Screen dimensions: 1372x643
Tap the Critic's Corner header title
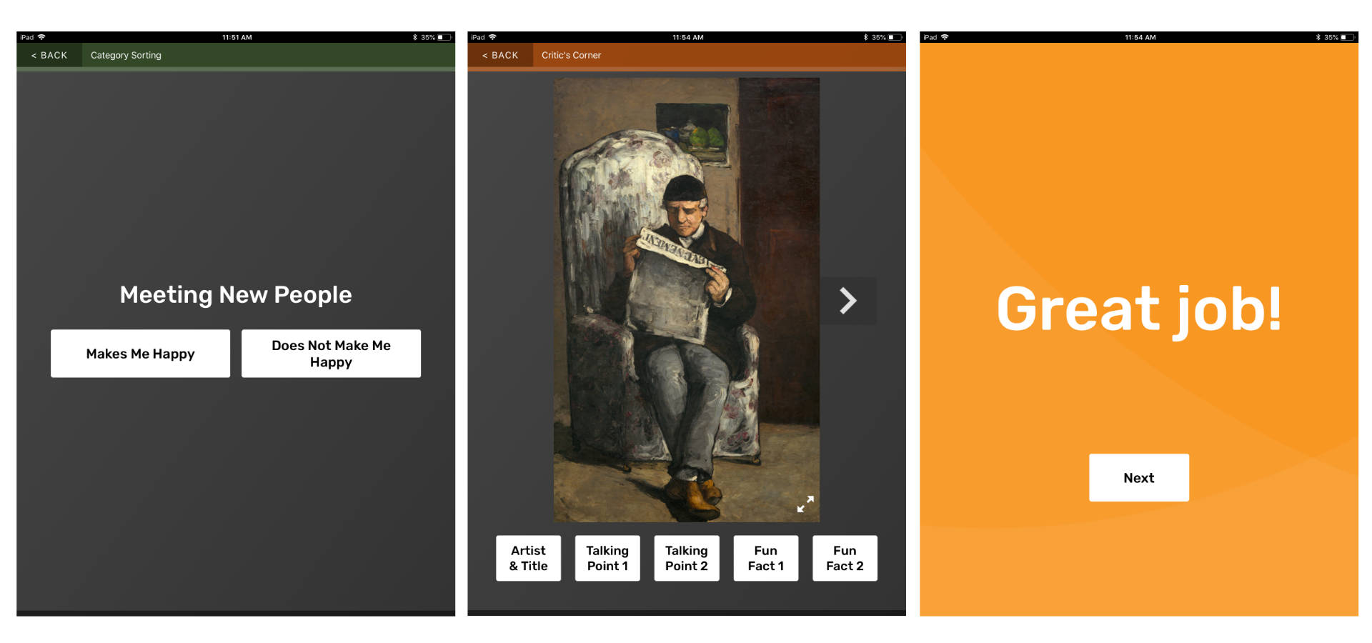coord(571,55)
